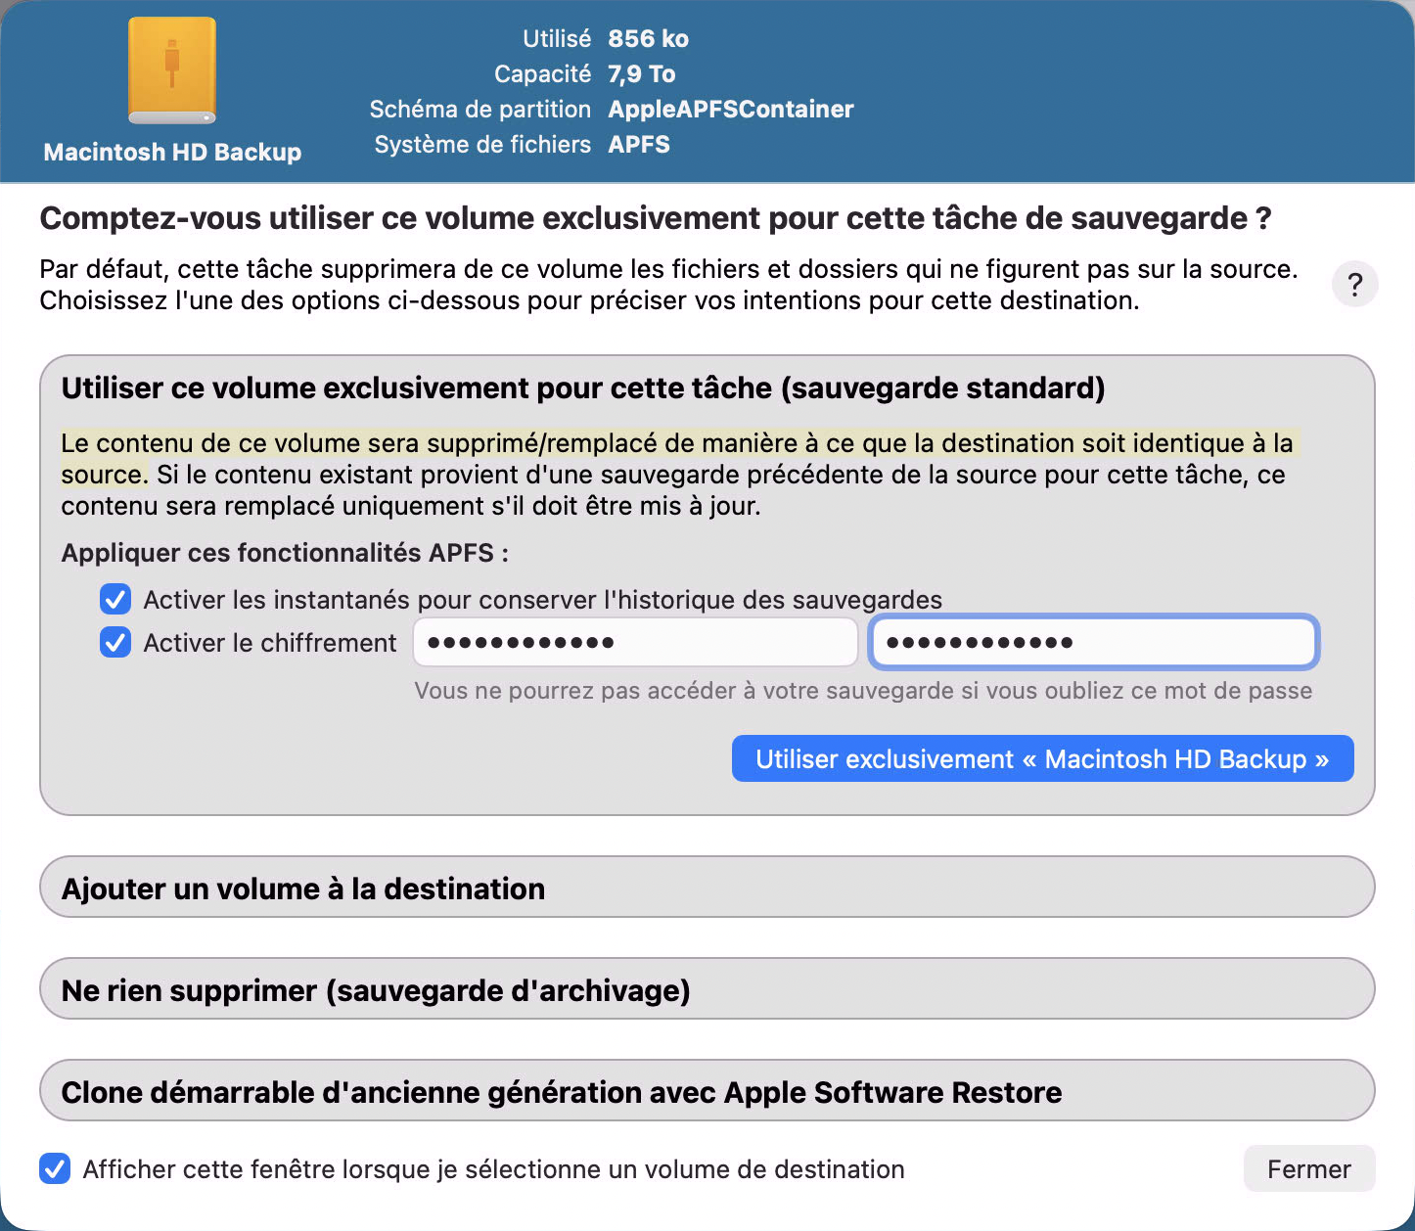Uncheck Afficher cette fenêtre checkbox
Viewport: 1415px width, 1231px height.
55,1168
